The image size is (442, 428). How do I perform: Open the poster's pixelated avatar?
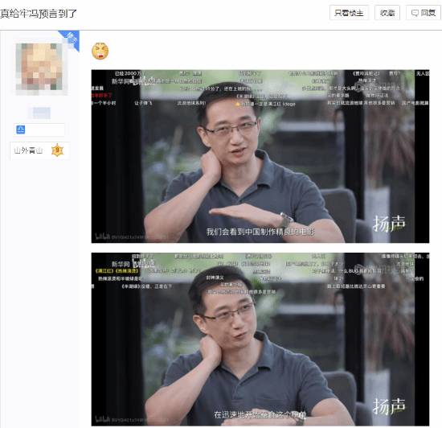[x=42, y=69]
